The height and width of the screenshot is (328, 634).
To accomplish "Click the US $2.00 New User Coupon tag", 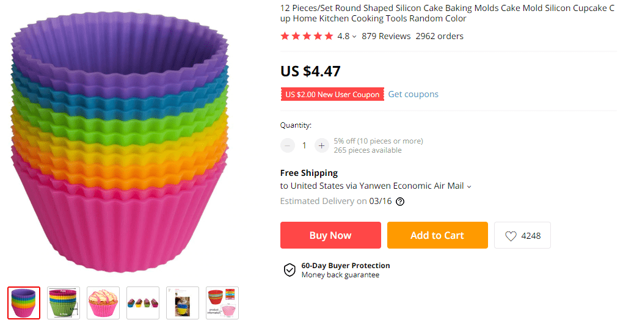I will coord(332,94).
